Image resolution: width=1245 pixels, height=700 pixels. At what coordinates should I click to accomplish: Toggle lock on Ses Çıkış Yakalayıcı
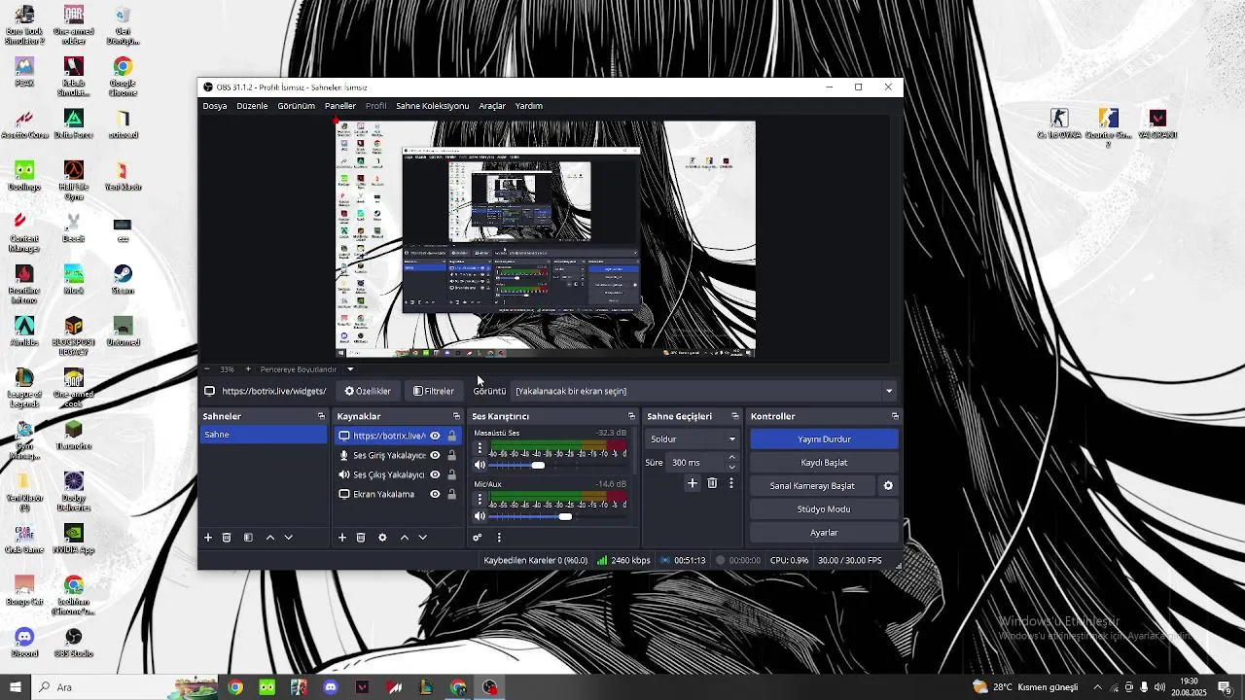pyautogui.click(x=451, y=474)
